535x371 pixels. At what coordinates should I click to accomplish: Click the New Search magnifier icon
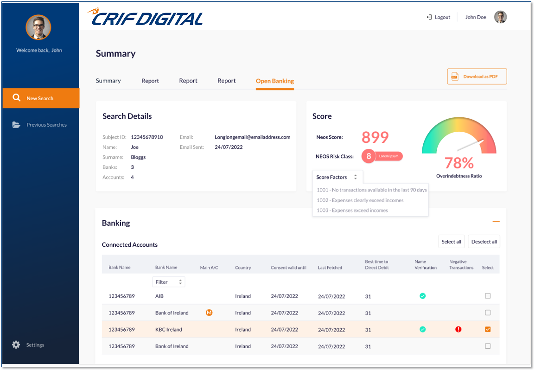[16, 97]
